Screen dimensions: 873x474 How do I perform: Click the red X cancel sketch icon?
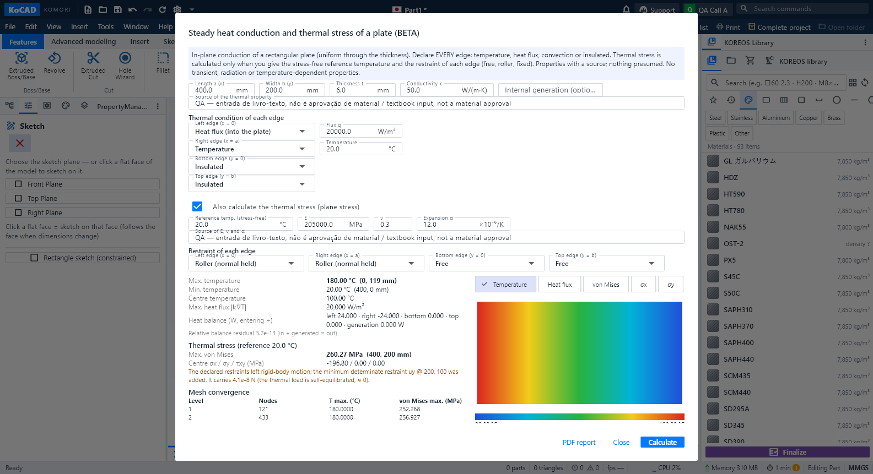point(20,143)
